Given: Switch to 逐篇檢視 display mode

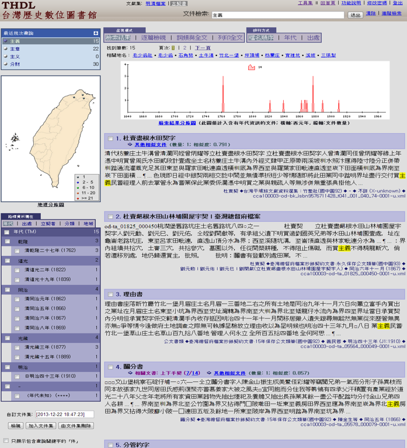Looking at the screenshot, I should 154,38.
